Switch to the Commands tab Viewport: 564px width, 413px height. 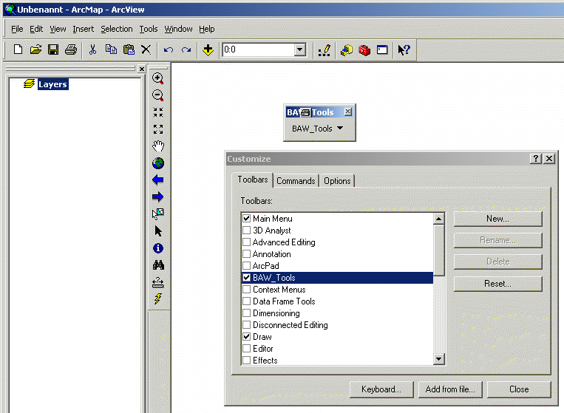(296, 181)
